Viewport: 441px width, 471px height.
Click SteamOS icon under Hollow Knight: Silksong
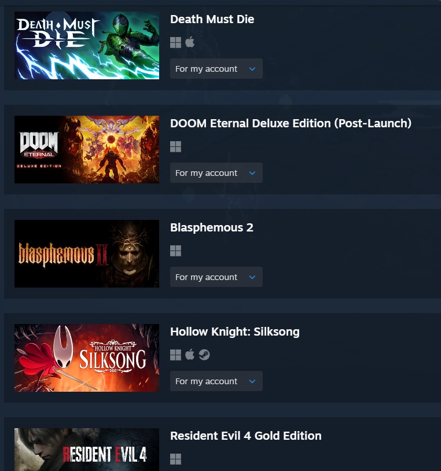click(204, 355)
